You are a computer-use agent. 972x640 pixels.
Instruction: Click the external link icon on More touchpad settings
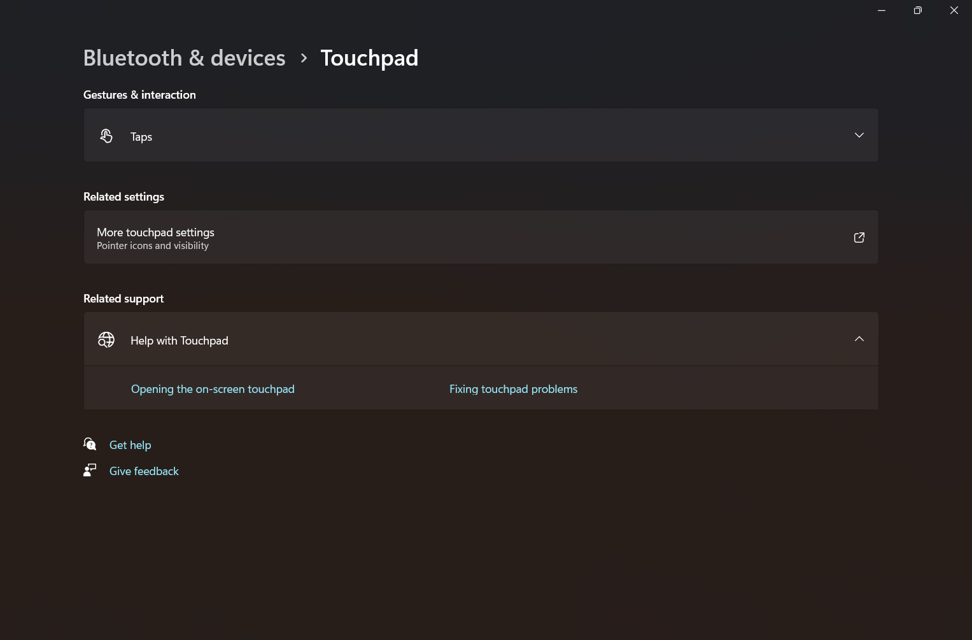(x=859, y=237)
